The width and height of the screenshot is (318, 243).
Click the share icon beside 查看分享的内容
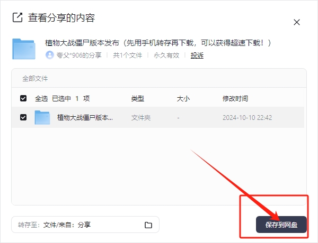(17, 17)
